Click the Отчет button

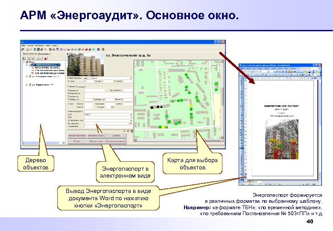coord(77,141)
